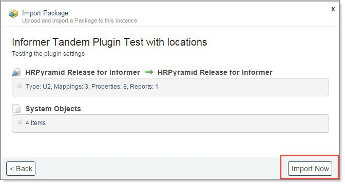The image size is (345, 185).
Task: Click the System Objects document icon
Action: click(16, 109)
